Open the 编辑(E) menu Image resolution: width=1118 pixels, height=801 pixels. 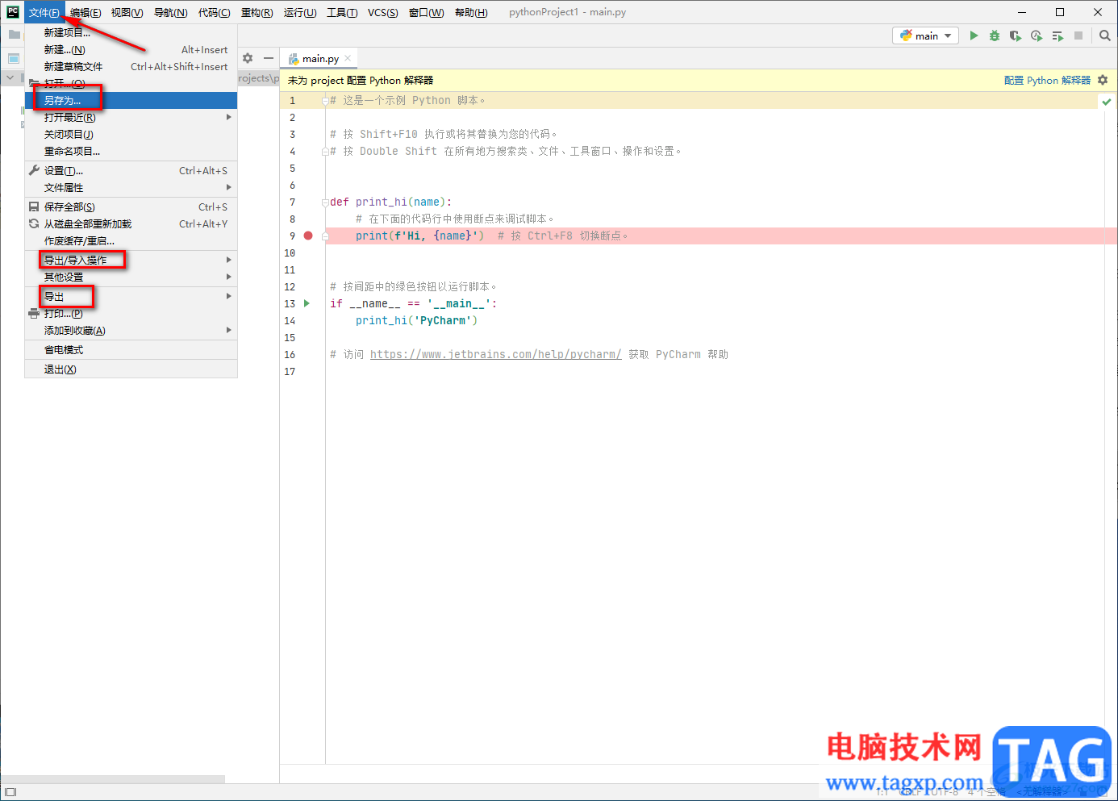click(x=86, y=12)
